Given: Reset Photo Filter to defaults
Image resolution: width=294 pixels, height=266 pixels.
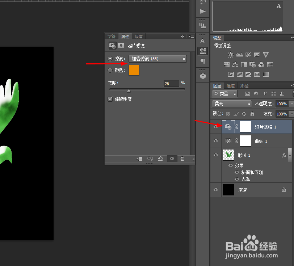Looking at the screenshot, I should [160, 159].
